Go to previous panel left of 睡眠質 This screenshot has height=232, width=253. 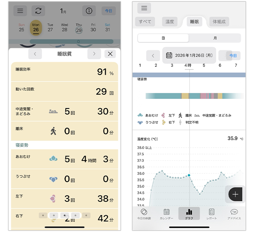(x=35, y=54)
